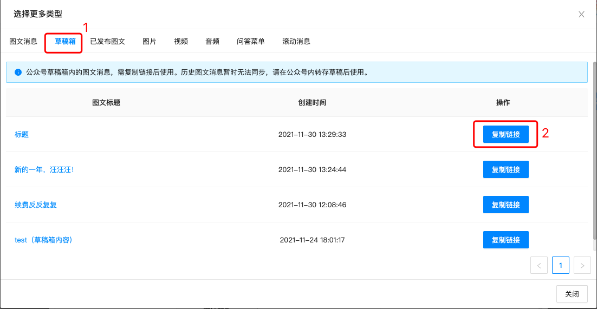Switch to 图片 tab
The width and height of the screenshot is (597, 309).
point(150,41)
